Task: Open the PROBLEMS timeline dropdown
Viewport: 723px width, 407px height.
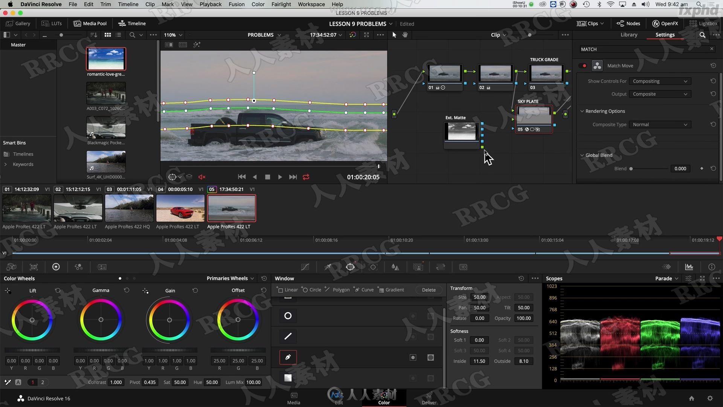Action: 264,35
